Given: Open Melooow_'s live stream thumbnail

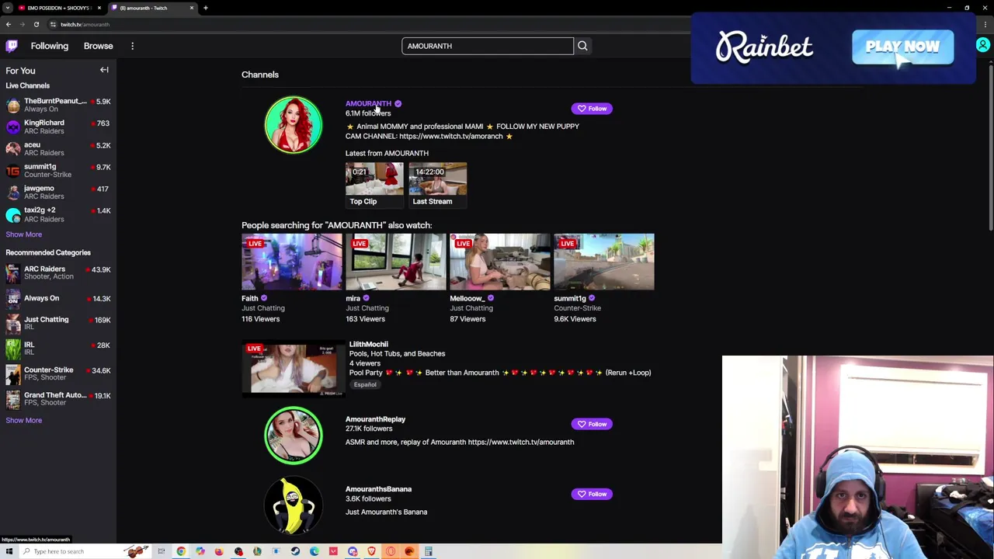Looking at the screenshot, I should point(500,262).
